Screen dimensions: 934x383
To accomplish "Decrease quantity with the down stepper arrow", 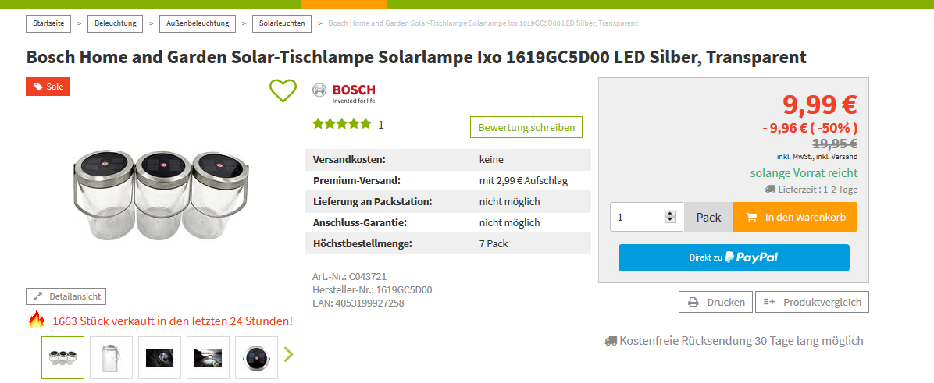I will 669,221.
